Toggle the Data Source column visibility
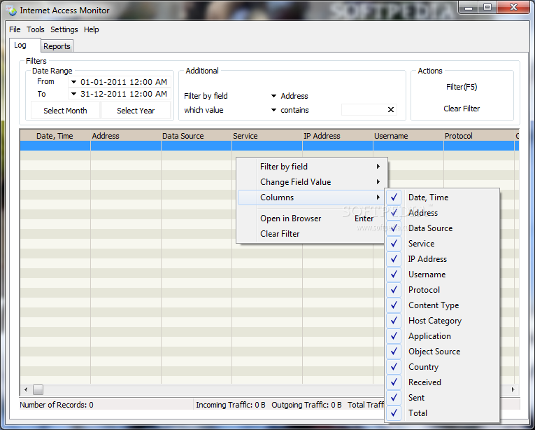 pyautogui.click(x=394, y=228)
